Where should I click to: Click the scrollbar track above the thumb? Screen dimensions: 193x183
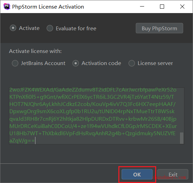(182, 110)
